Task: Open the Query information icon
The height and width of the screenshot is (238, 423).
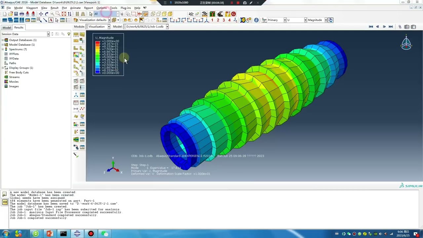Action: (x=256, y=20)
